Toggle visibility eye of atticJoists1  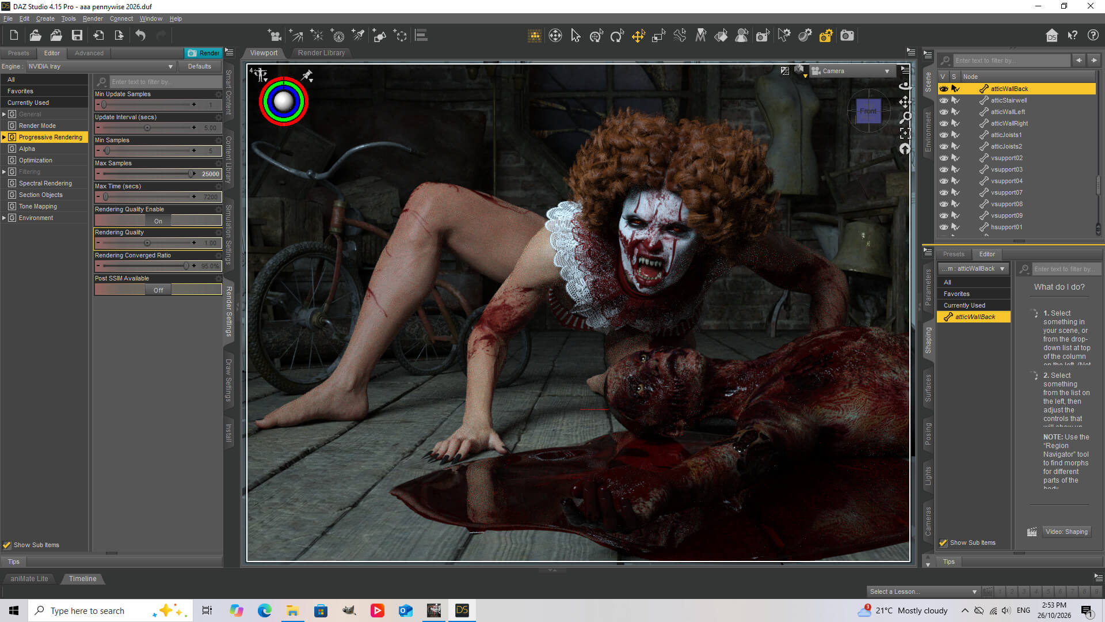coord(944,135)
